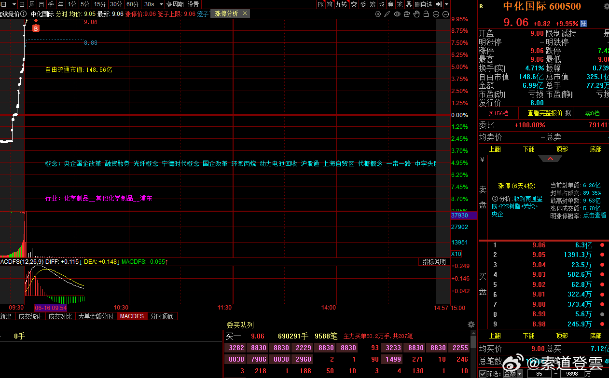
Task: Open dropdown arrow next to panel arrow
Action: (446, 4)
